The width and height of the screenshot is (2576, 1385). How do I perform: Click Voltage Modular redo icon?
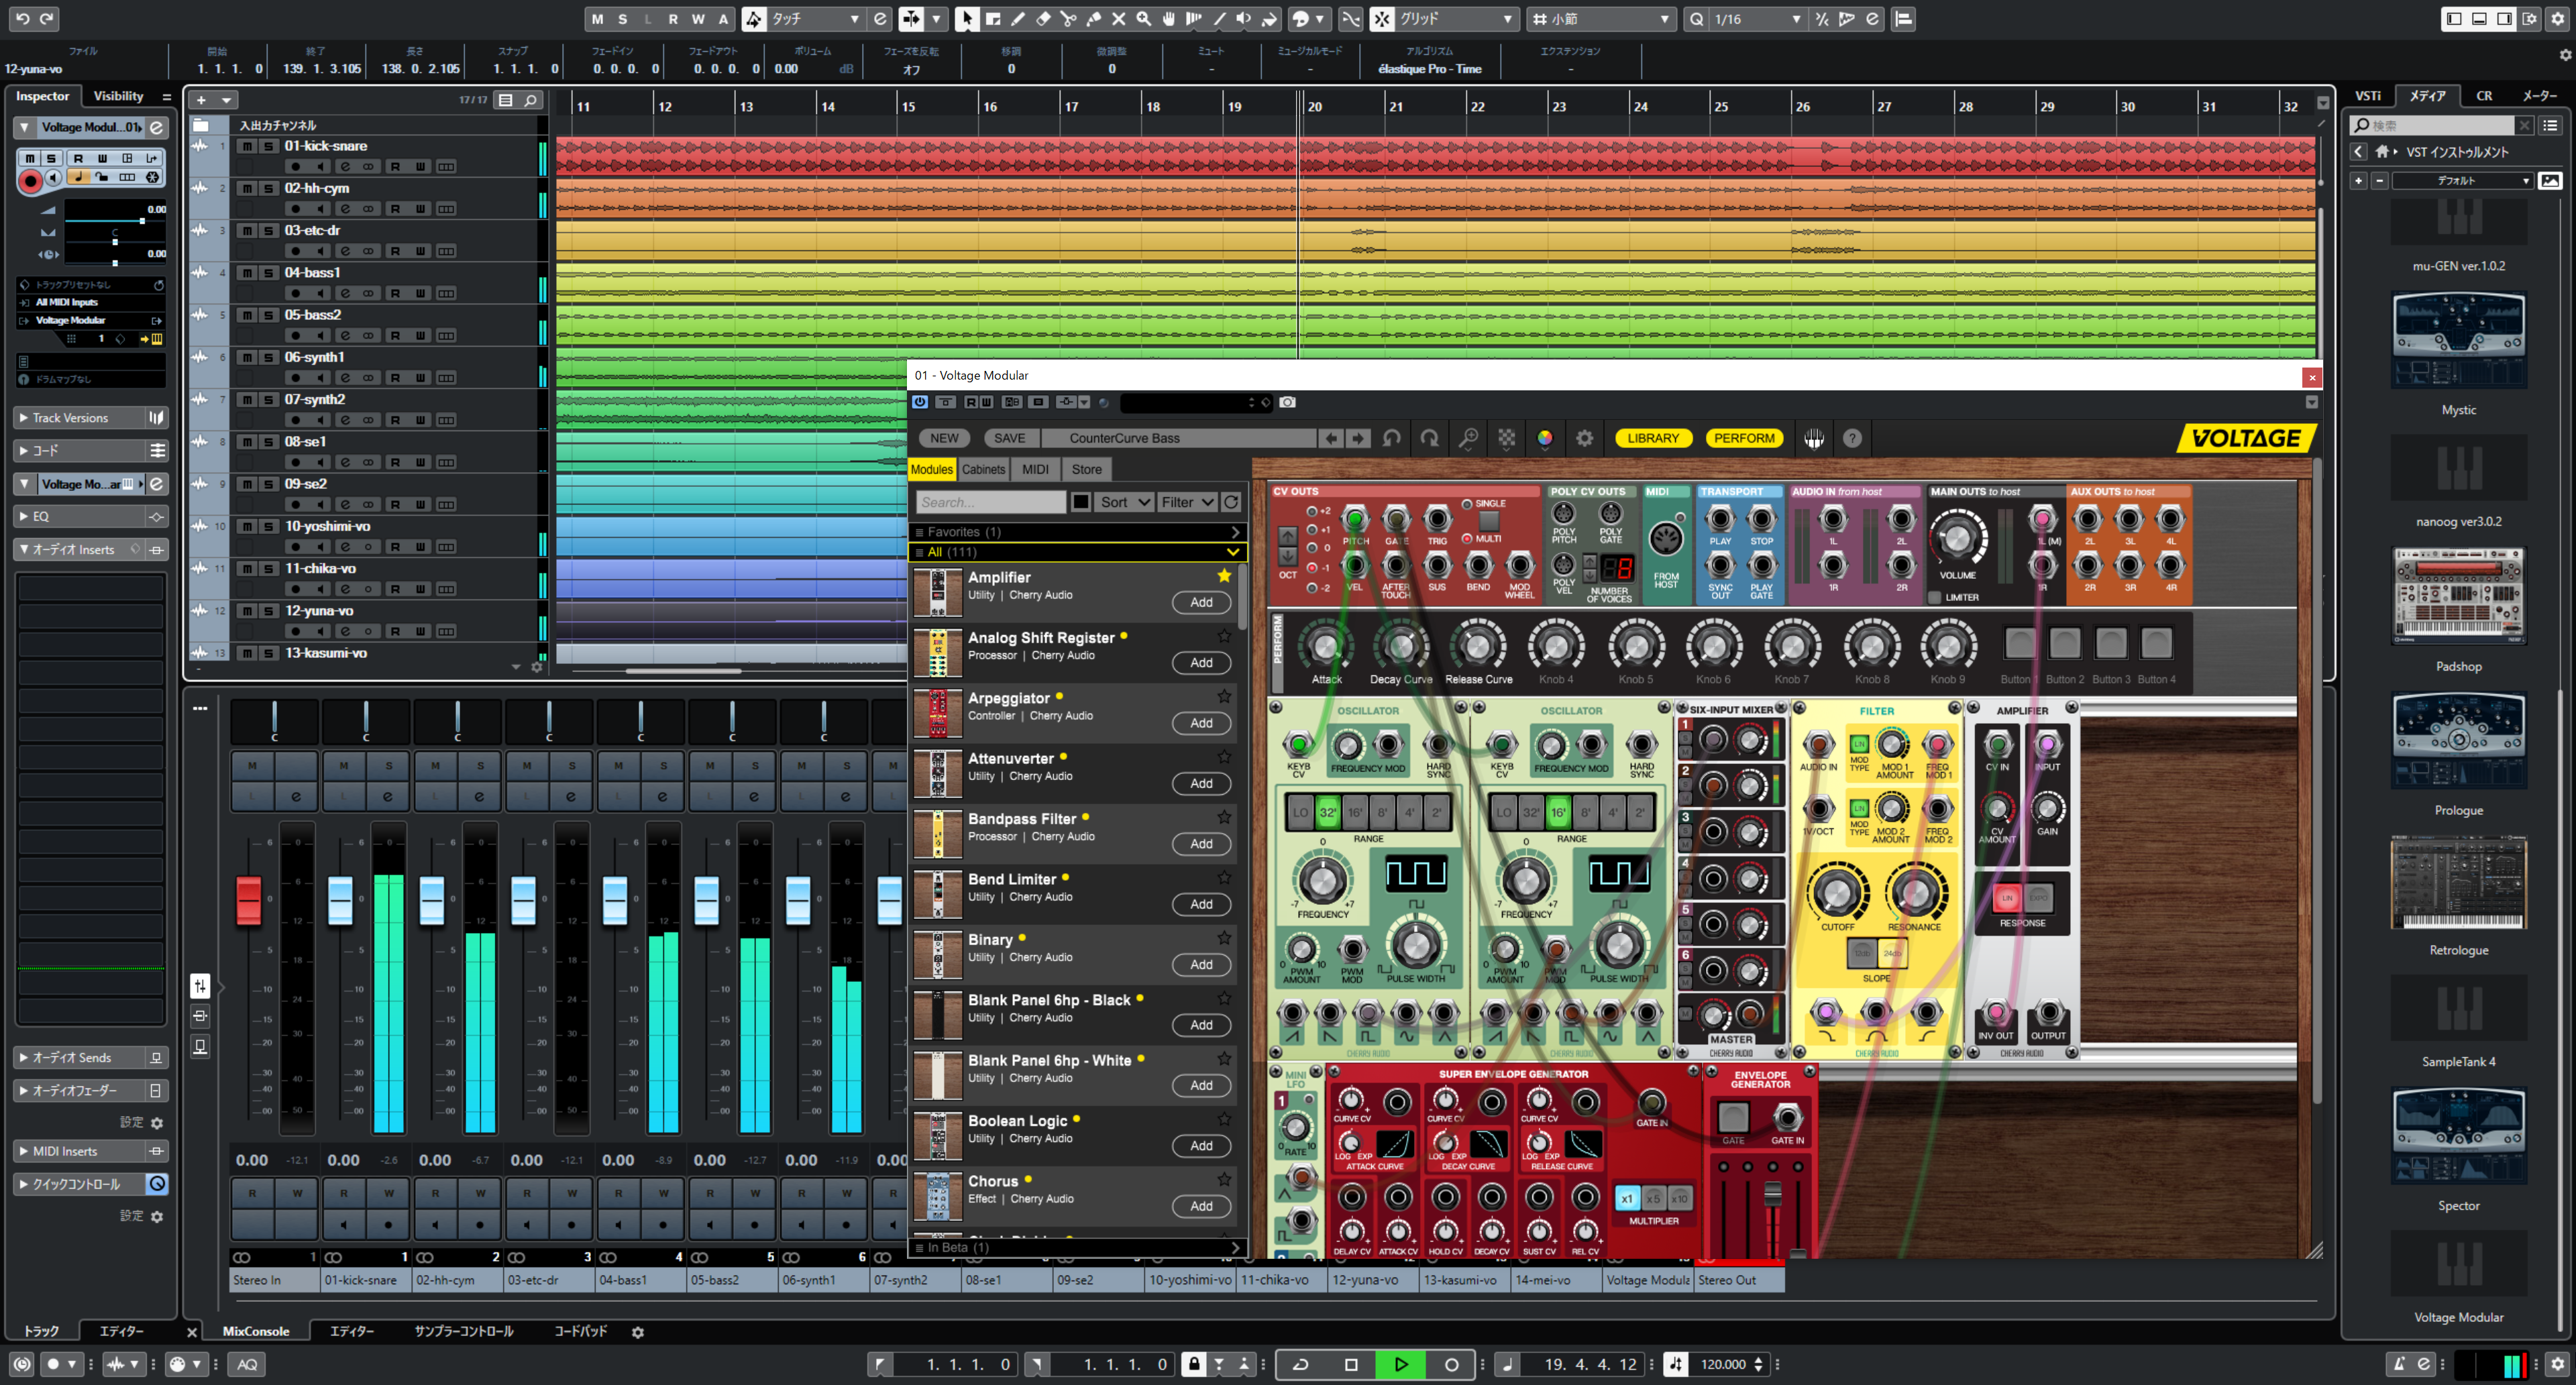(x=1430, y=438)
